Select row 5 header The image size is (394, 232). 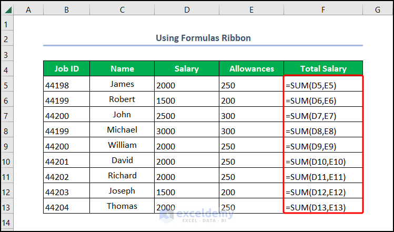click(x=6, y=84)
